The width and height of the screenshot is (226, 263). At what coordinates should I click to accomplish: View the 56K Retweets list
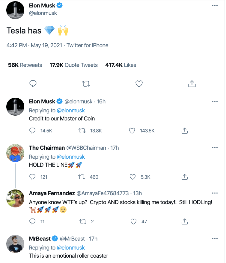(x=25, y=65)
